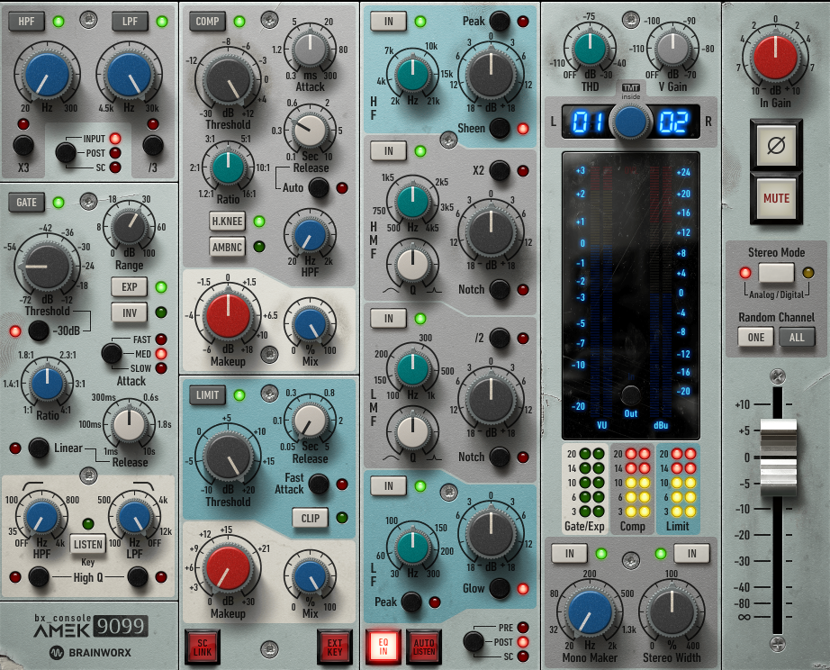Toggle the INV button in gate

click(129, 312)
